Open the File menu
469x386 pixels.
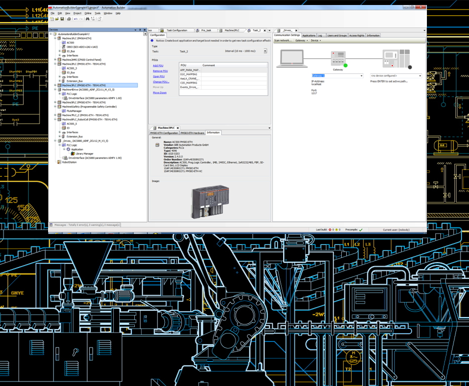pyautogui.click(x=53, y=13)
